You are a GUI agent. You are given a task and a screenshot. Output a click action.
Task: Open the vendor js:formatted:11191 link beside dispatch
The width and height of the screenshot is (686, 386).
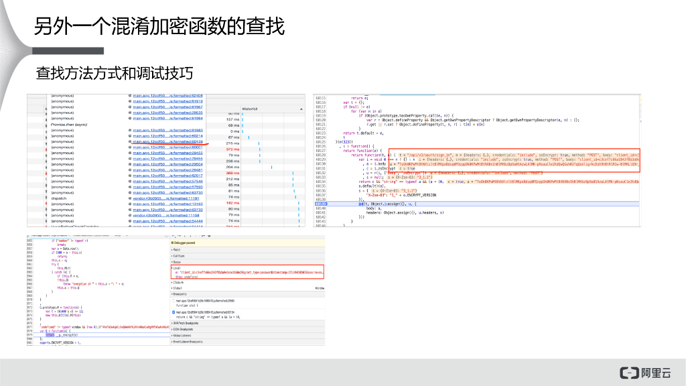(167, 198)
